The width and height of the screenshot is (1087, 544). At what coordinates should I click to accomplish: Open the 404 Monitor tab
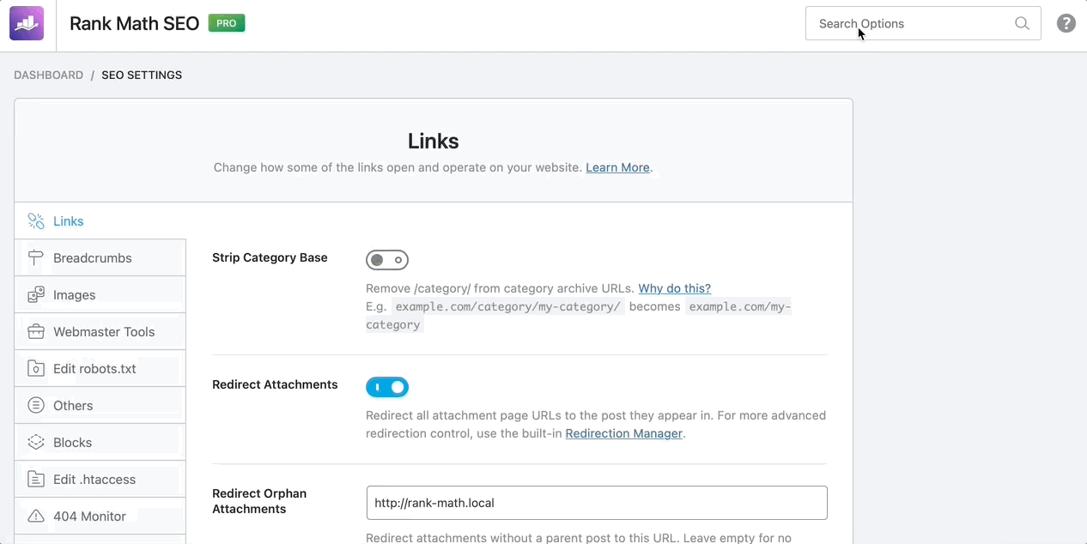point(100,517)
